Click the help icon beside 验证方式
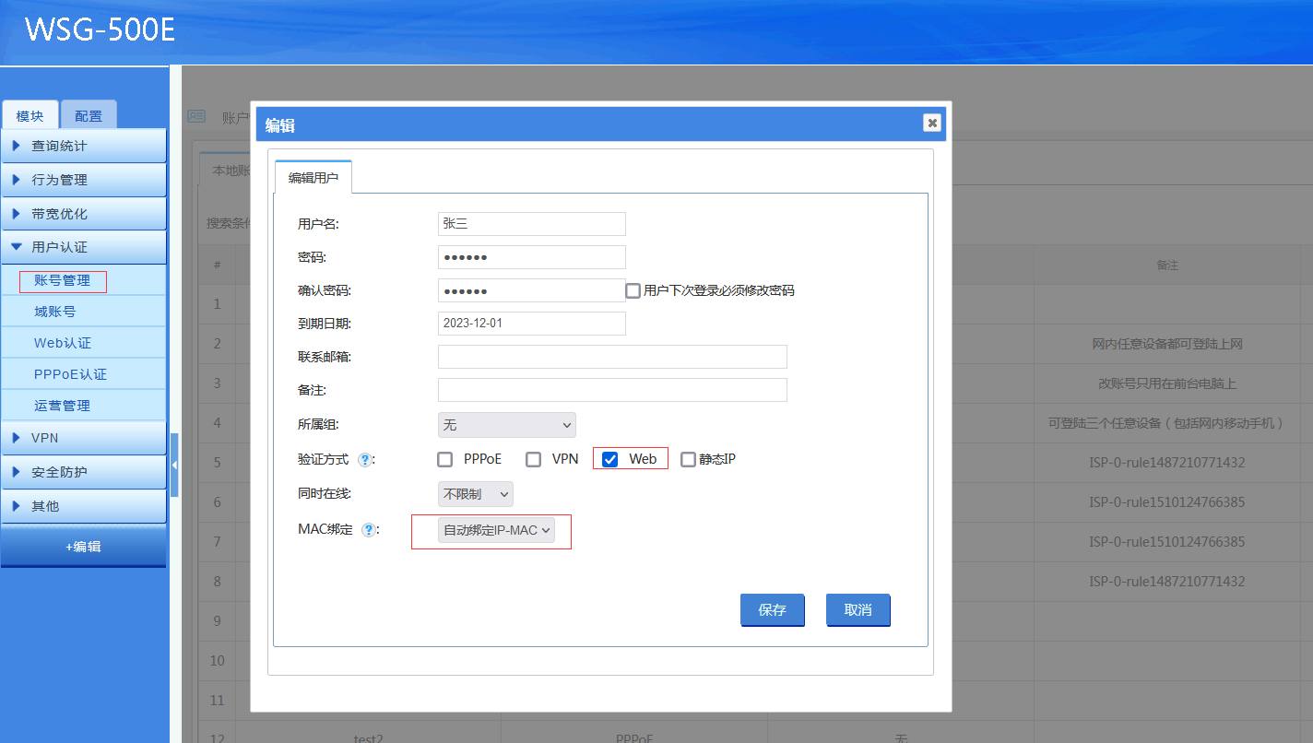Screen dimensions: 1313x743 [x=364, y=459]
